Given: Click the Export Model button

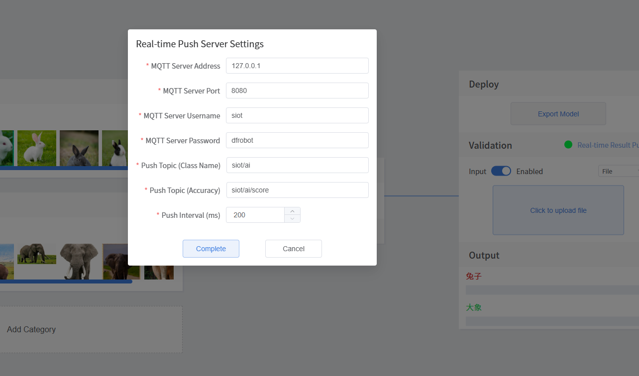Looking at the screenshot, I should 558,114.
